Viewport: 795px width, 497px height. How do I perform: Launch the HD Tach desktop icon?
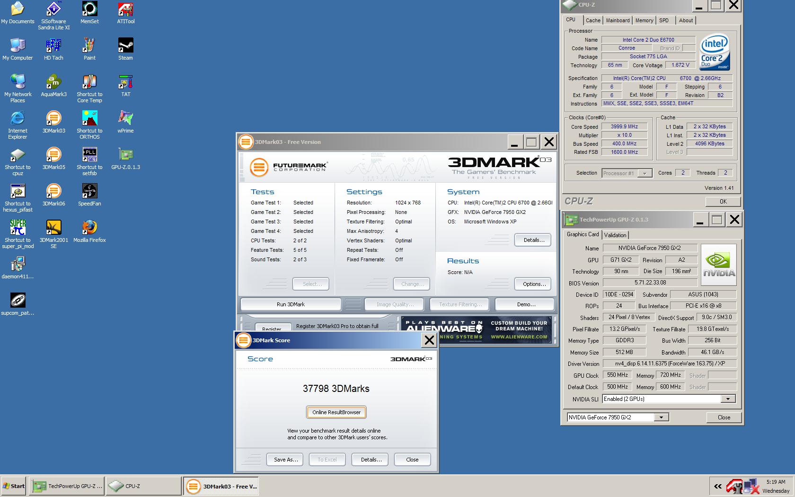coord(53,49)
